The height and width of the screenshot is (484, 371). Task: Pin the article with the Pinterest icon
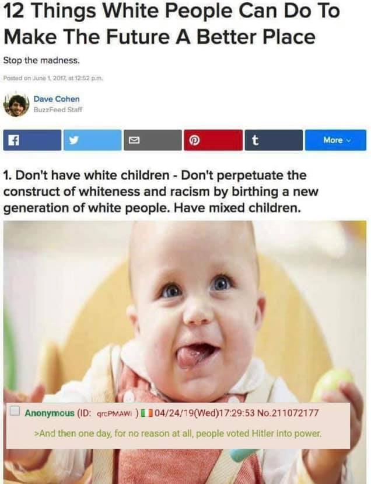pyautogui.click(x=213, y=140)
